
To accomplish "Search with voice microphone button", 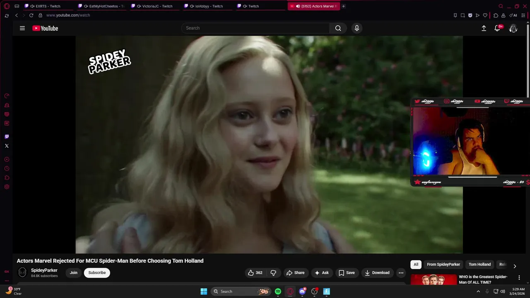I will [x=357, y=28].
